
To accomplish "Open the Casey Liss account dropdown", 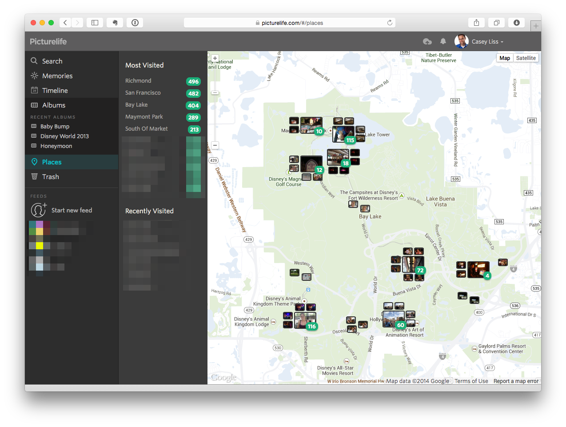I will click(487, 42).
